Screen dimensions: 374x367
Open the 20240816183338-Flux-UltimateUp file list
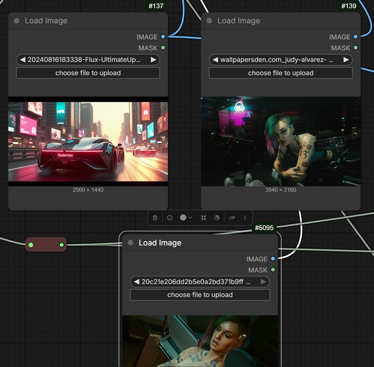click(88, 60)
